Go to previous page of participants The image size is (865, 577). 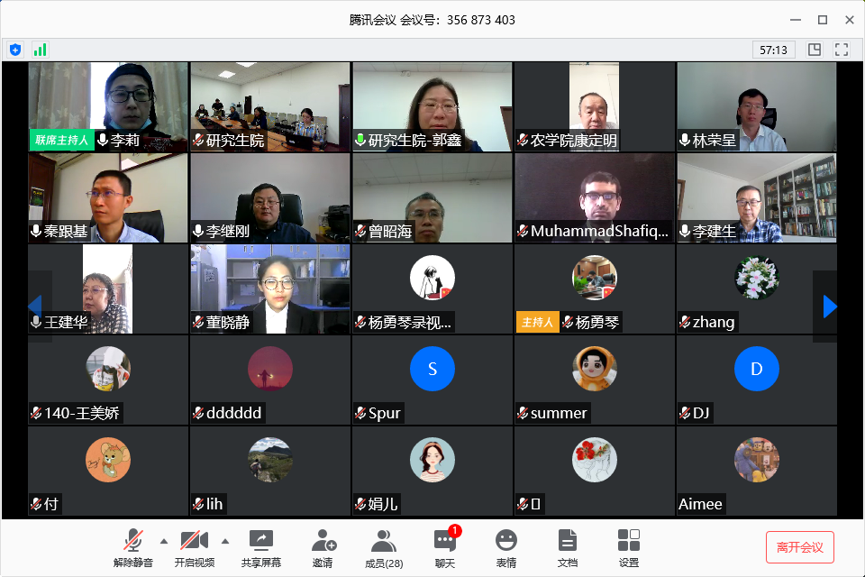coord(35,307)
